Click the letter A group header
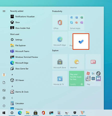 pos(12,86)
